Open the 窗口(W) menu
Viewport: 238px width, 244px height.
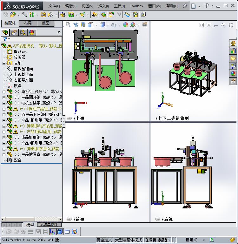(155, 6)
